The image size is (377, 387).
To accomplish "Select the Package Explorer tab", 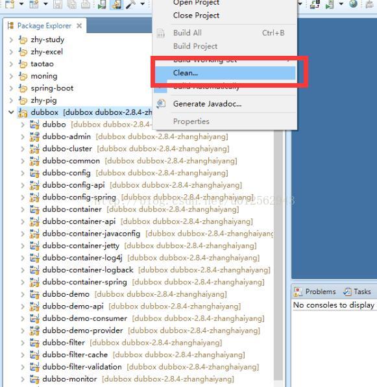I will point(44,26).
